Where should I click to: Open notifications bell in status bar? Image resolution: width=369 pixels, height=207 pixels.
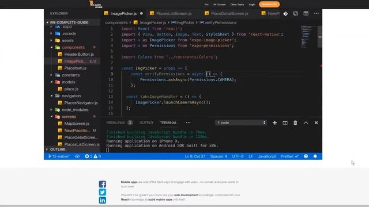click(x=315, y=156)
